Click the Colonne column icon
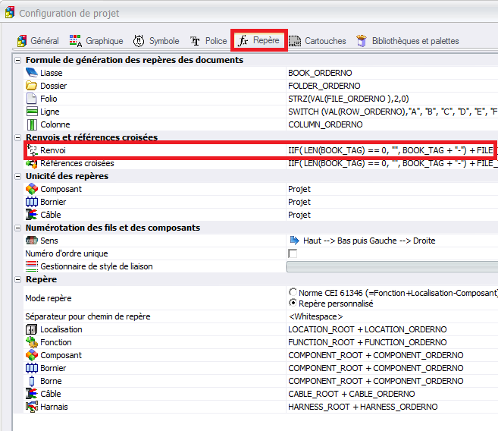The image size is (498, 431). (31, 124)
